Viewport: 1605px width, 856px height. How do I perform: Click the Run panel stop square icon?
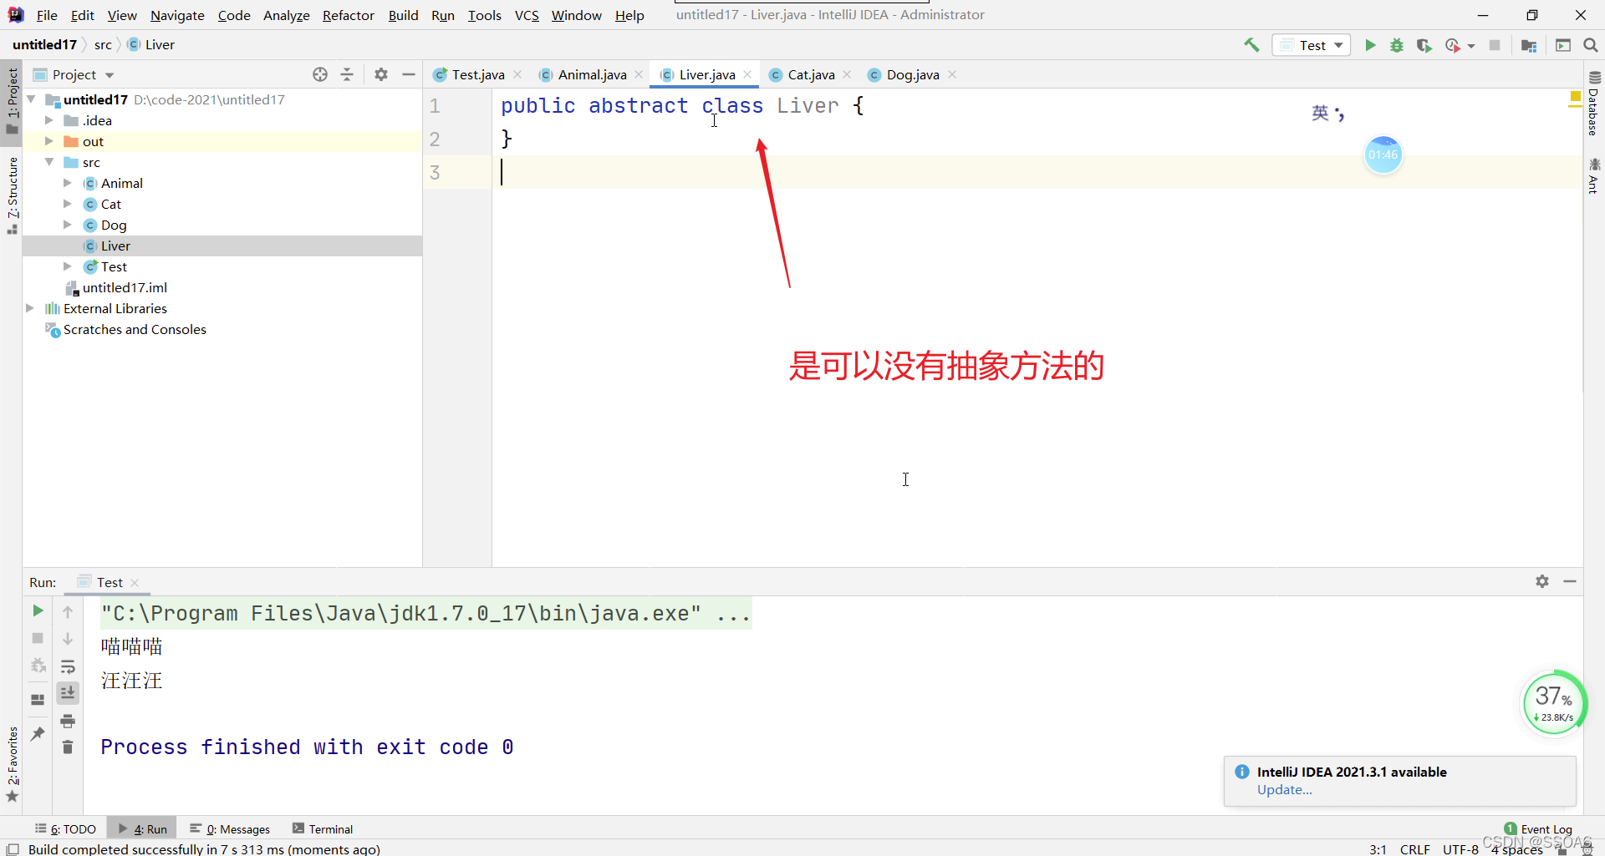(x=38, y=638)
